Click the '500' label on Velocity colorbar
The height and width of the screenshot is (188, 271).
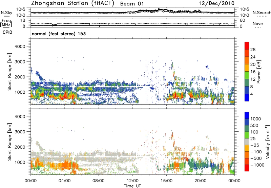tap(254, 125)
